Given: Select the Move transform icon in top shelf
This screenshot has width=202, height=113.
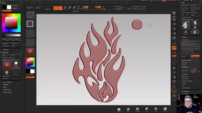Looking at the screenshot, I should [x=65, y=8].
